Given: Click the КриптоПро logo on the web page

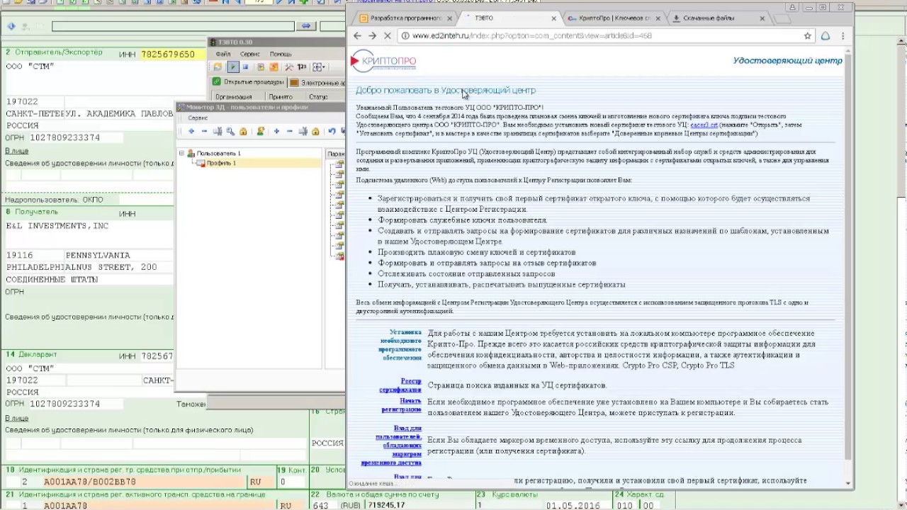Looking at the screenshot, I should [x=384, y=62].
